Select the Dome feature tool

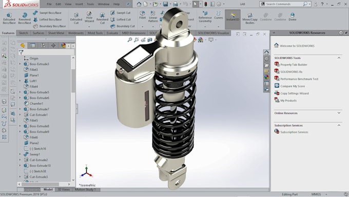tap(292, 17)
